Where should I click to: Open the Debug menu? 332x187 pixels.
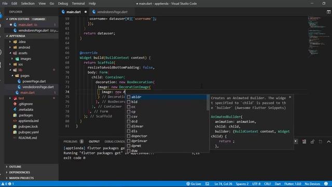63,4
